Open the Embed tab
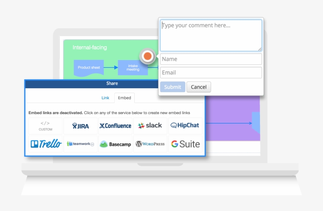 pos(124,98)
